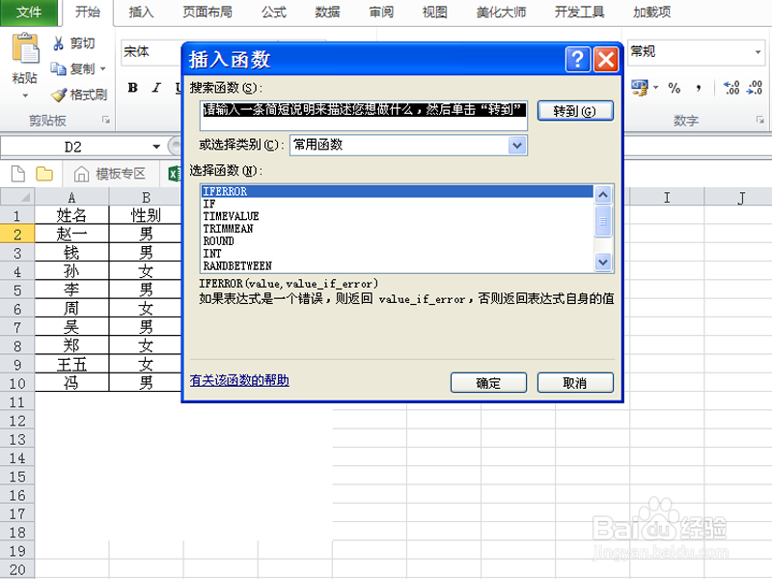The width and height of the screenshot is (772, 579).
Task: Cancel the insert function dialog
Action: click(x=575, y=382)
